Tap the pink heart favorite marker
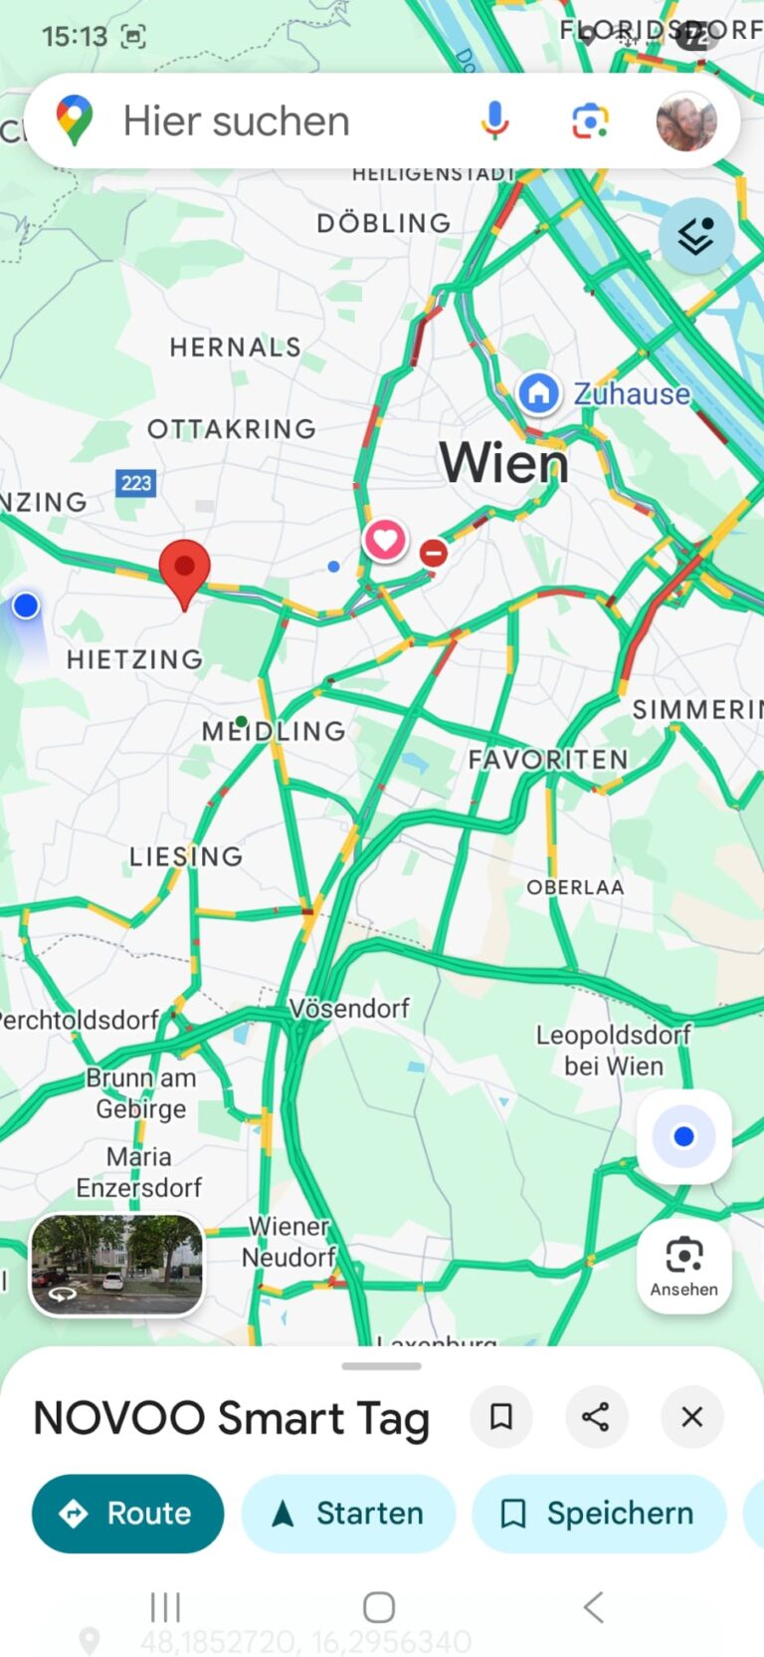 pos(385,541)
